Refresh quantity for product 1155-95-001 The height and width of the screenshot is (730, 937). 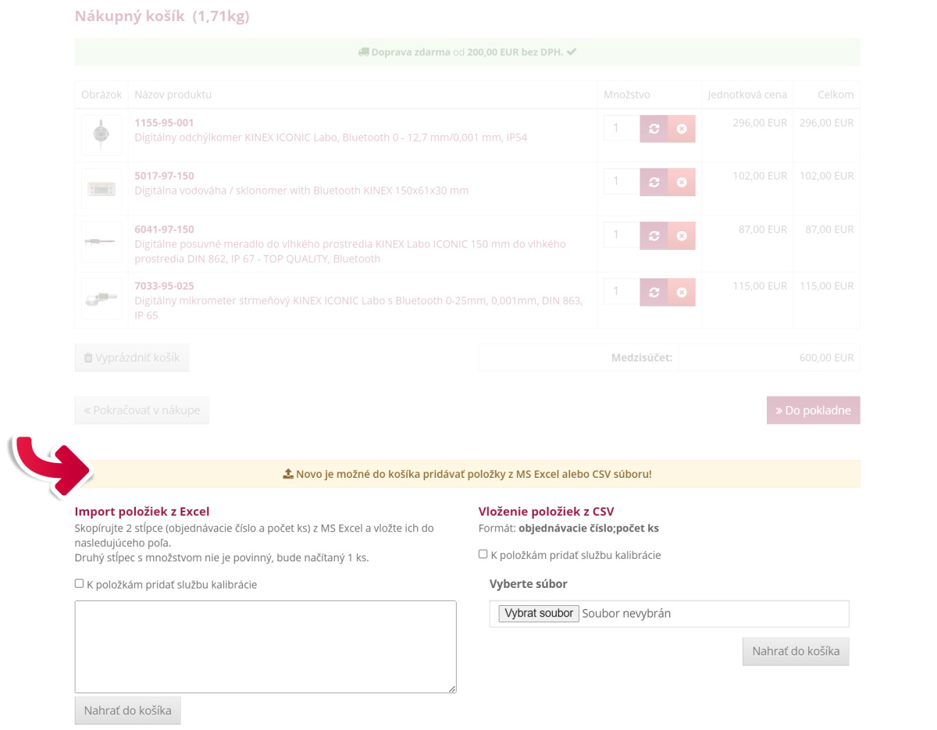pos(654,129)
